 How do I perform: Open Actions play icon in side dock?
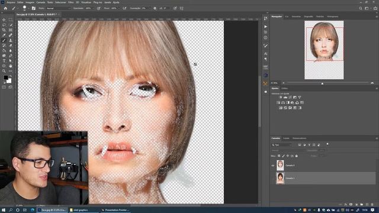point(266,27)
